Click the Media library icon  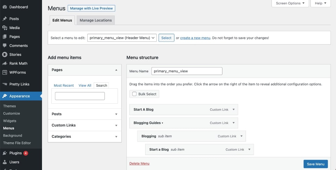pos(5,28)
